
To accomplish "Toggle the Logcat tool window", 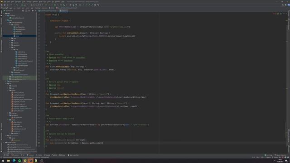I will [x=47, y=155].
